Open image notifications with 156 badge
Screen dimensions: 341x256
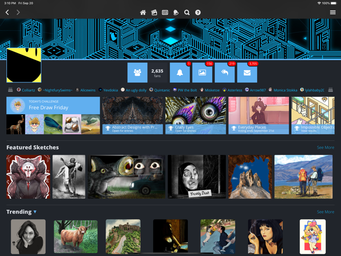[x=202, y=73]
